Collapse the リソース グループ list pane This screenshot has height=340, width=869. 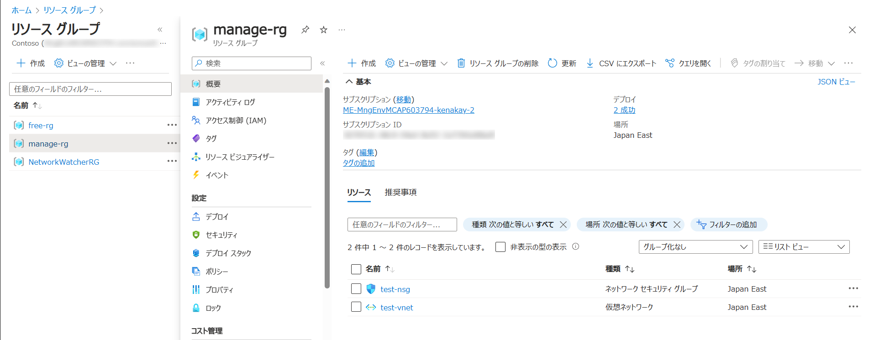tap(160, 30)
